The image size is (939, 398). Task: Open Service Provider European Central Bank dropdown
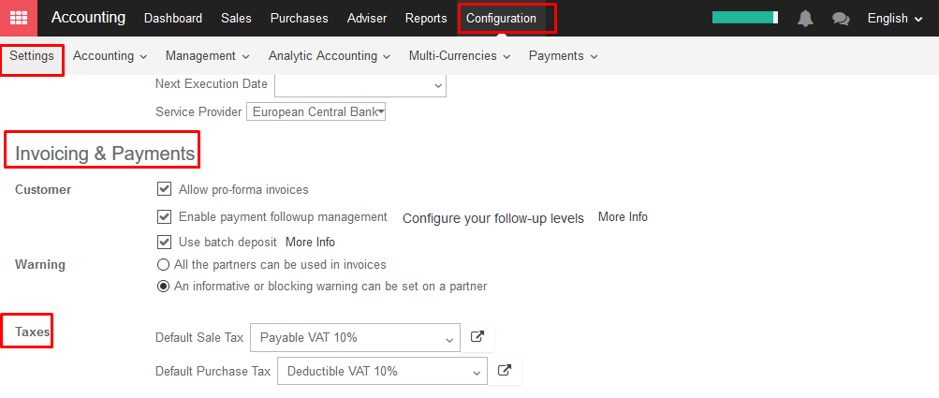pos(316,111)
